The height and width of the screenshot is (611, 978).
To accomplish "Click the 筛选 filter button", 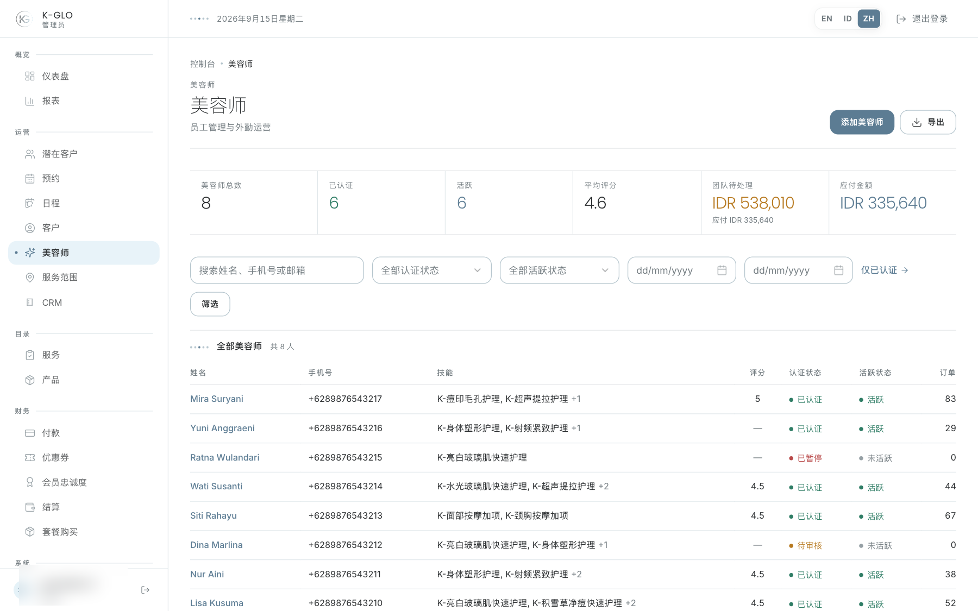I will tap(210, 304).
